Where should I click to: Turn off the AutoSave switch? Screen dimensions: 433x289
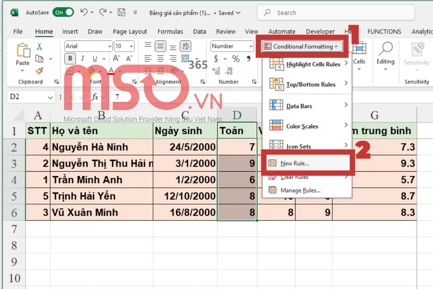coord(63,13)
